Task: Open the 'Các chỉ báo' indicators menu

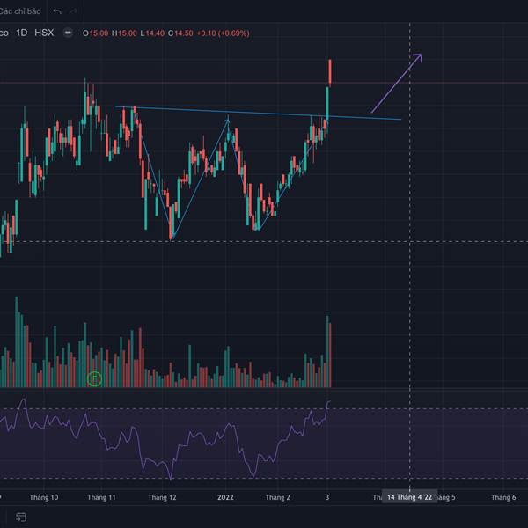Action: coord(20,11)
